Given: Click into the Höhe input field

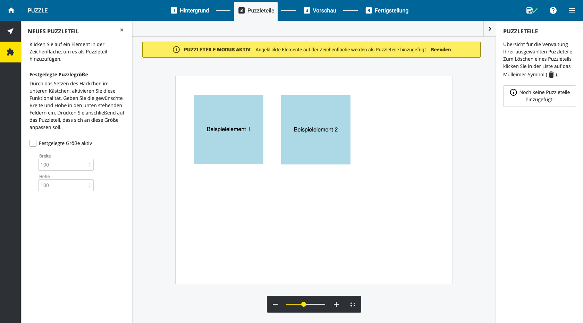Looking at the screenshot, I should pos(63,185).
